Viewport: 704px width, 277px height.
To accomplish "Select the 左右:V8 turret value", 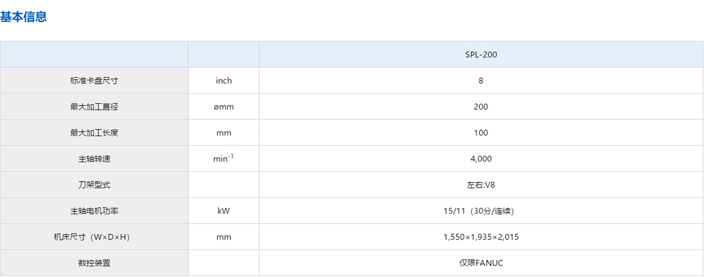I will tap(481, 184).
